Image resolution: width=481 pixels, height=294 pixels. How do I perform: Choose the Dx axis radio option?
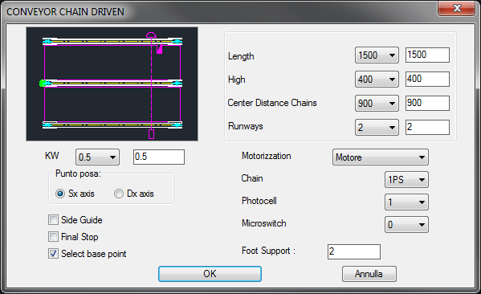[x=119, y=194]
